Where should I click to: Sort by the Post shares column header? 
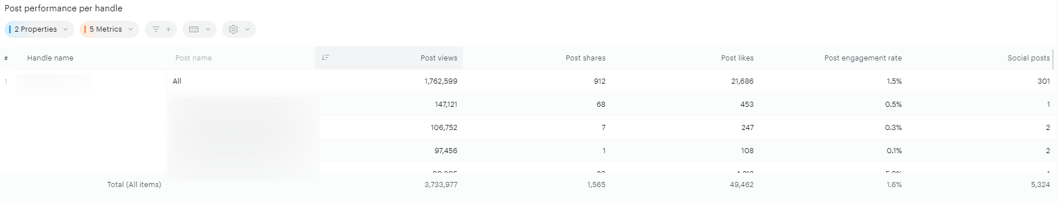pos(586,58)
